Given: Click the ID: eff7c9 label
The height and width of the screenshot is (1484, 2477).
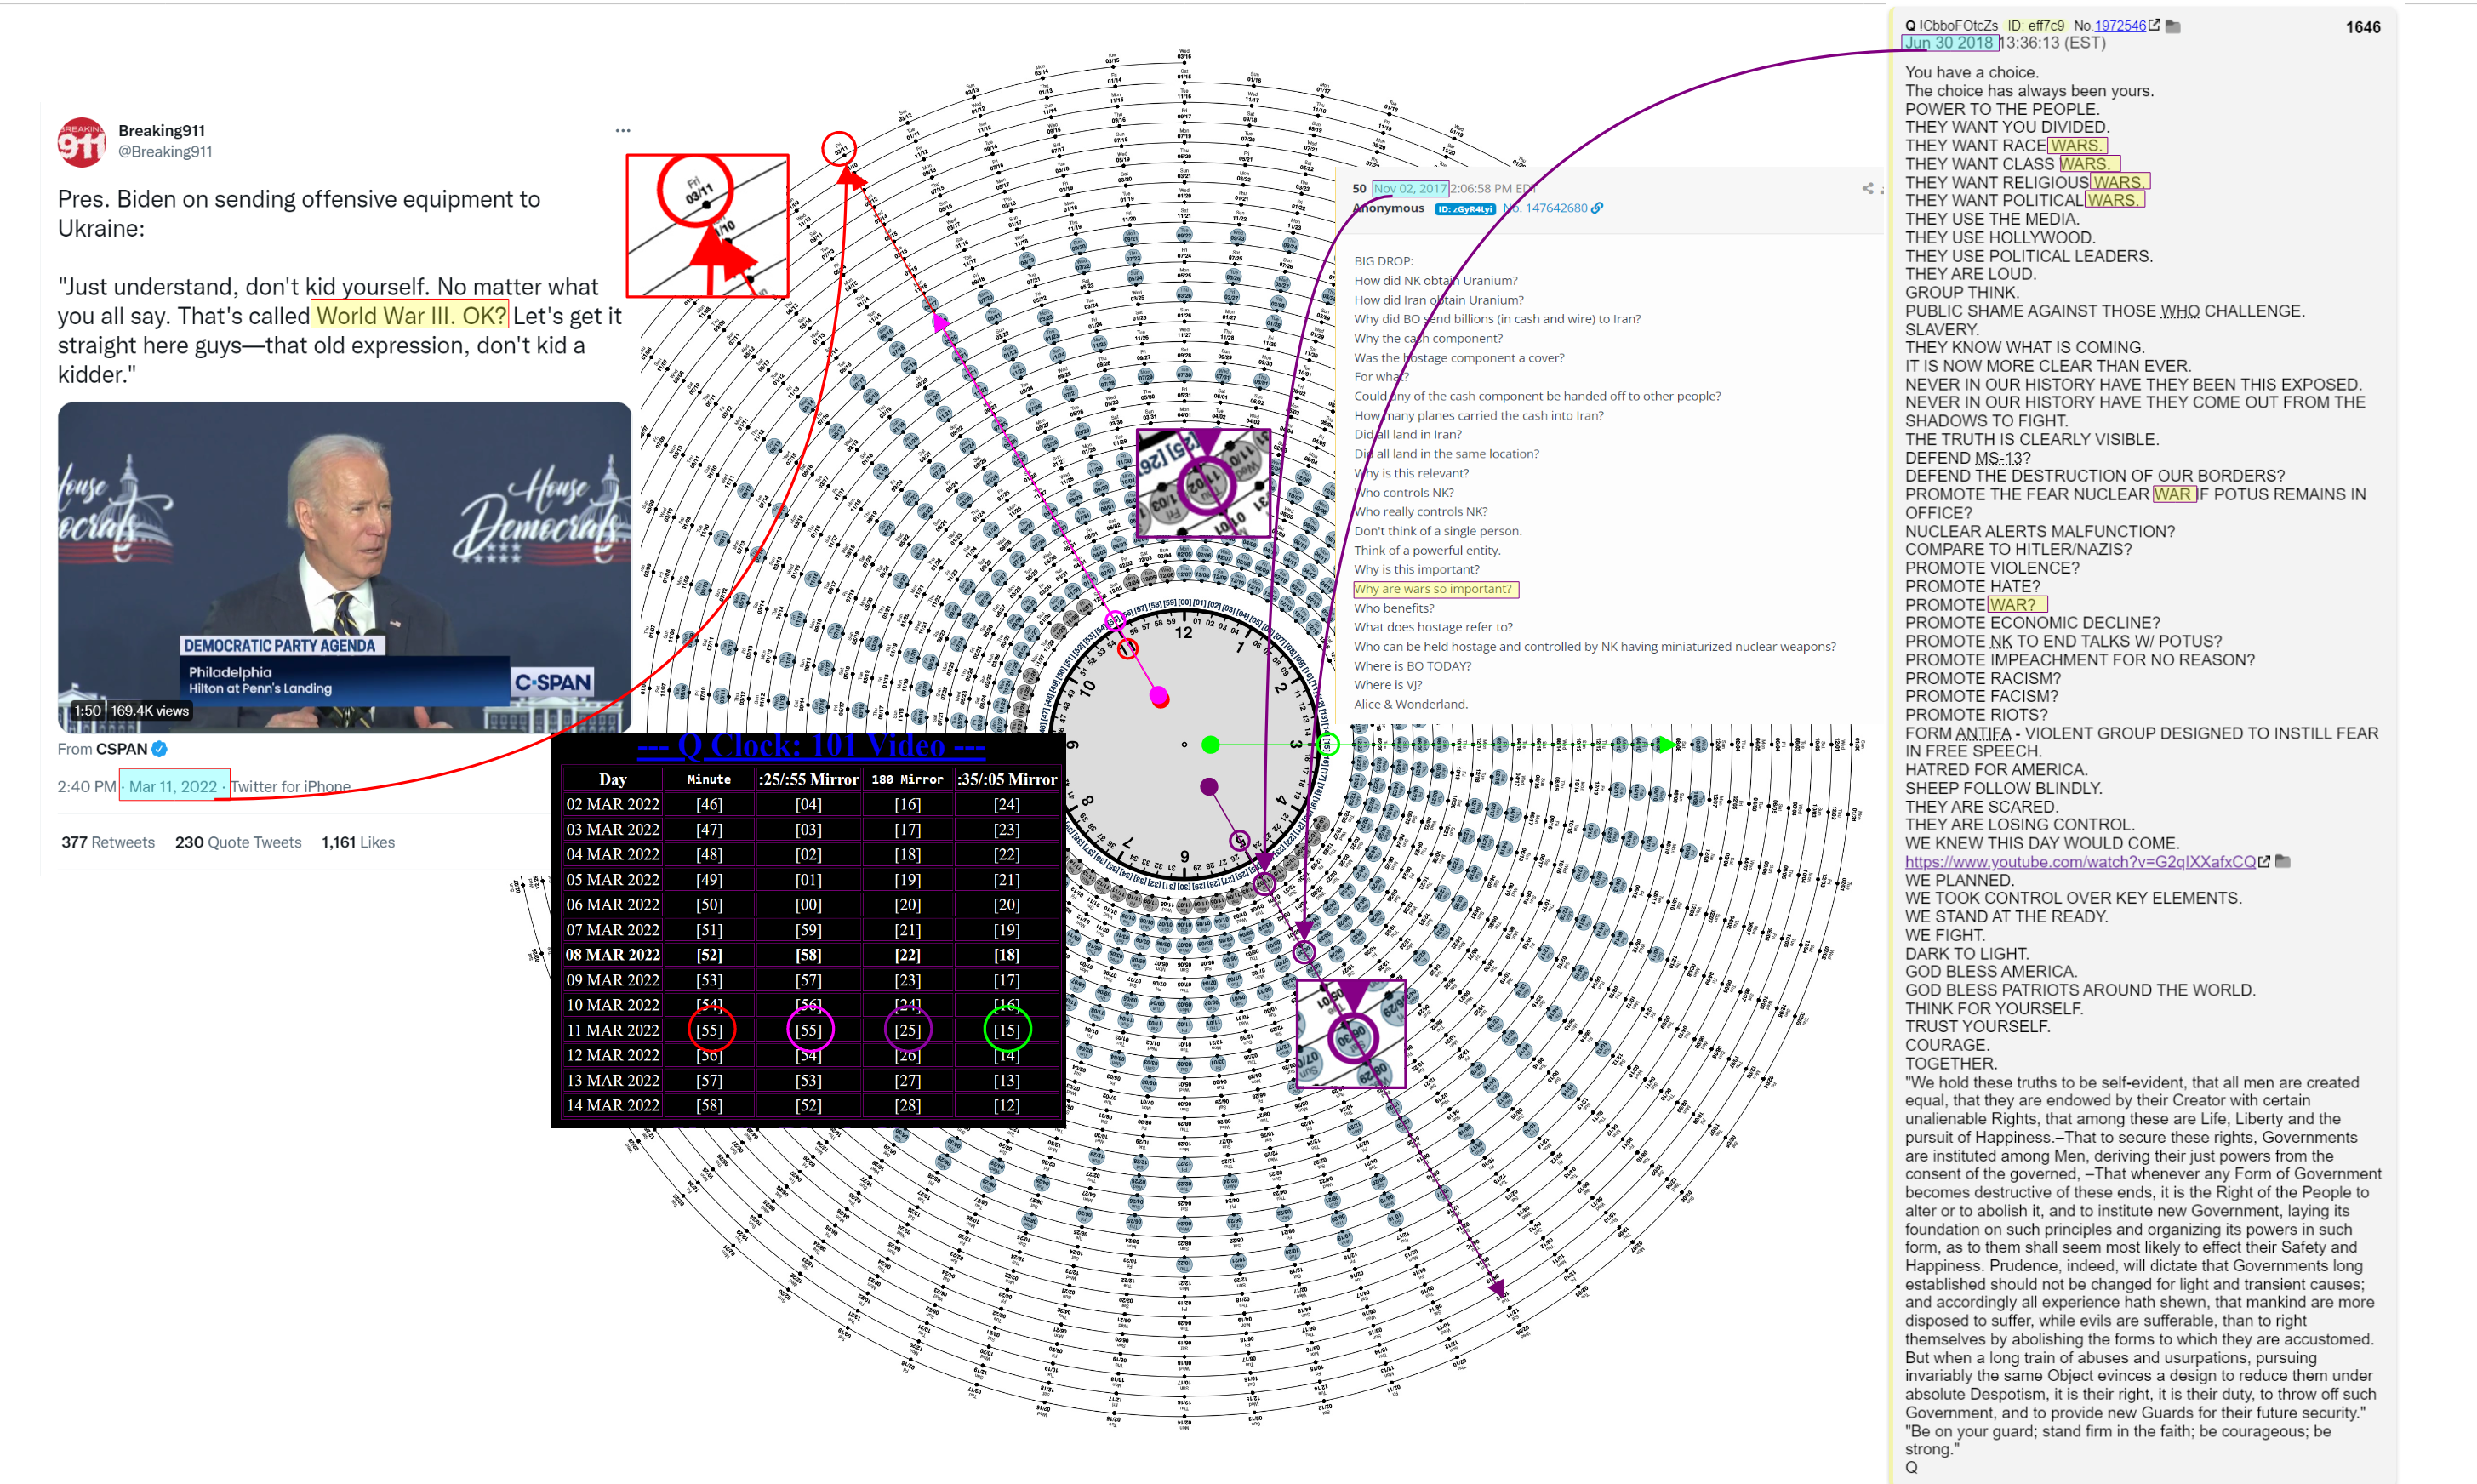Looking at the screenshot, I should tap(2036, 26).
